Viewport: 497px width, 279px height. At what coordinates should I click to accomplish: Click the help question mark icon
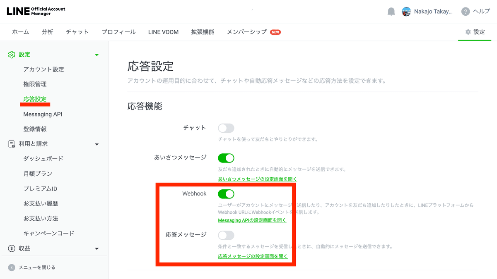[x=466, y=12]
